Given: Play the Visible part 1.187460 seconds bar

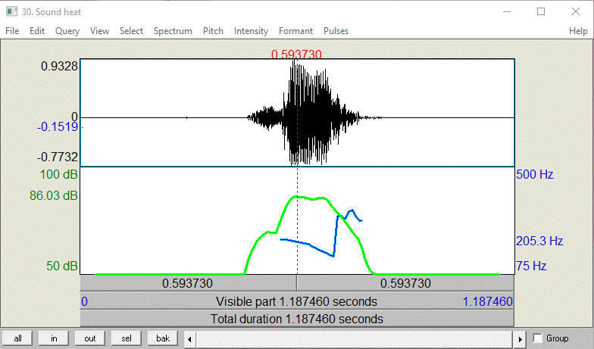Looking at the screenshot, I should (297, 301).
